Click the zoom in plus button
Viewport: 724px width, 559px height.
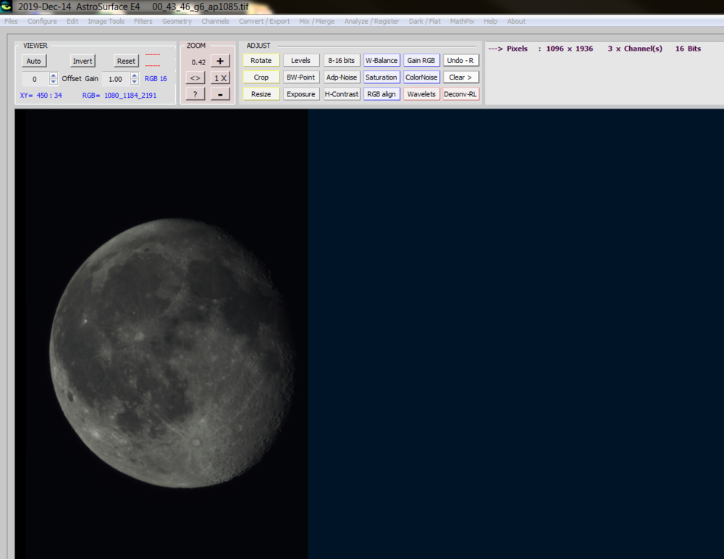click(x=220, y=62)
